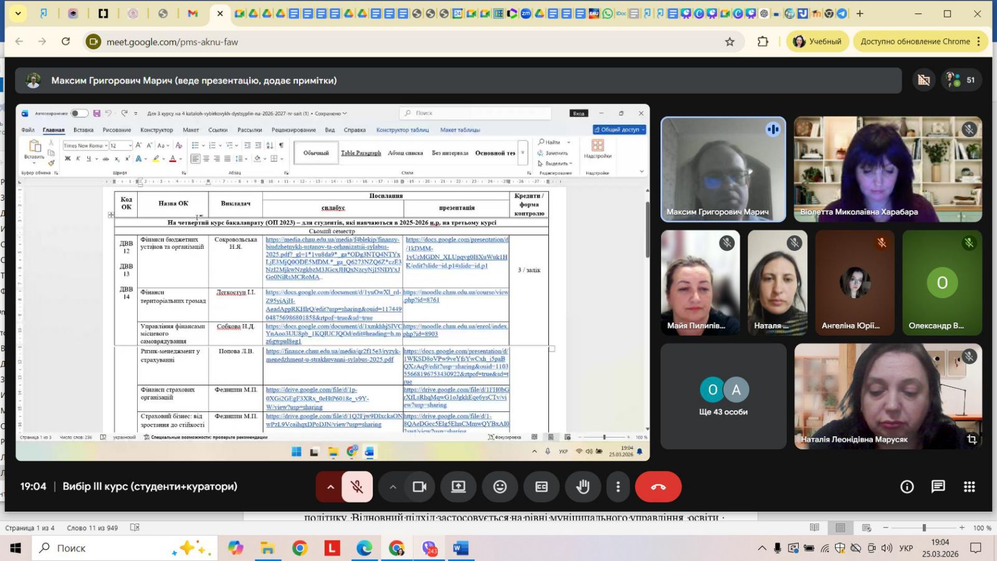The width and height of the screenshot is (997, 561).
Task: Pick the yellow text highlight color
Action: click(x=156, y=159)
